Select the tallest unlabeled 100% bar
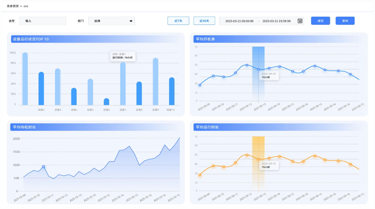The width and height of the screenshot is (375, 209). pos(25,79)
